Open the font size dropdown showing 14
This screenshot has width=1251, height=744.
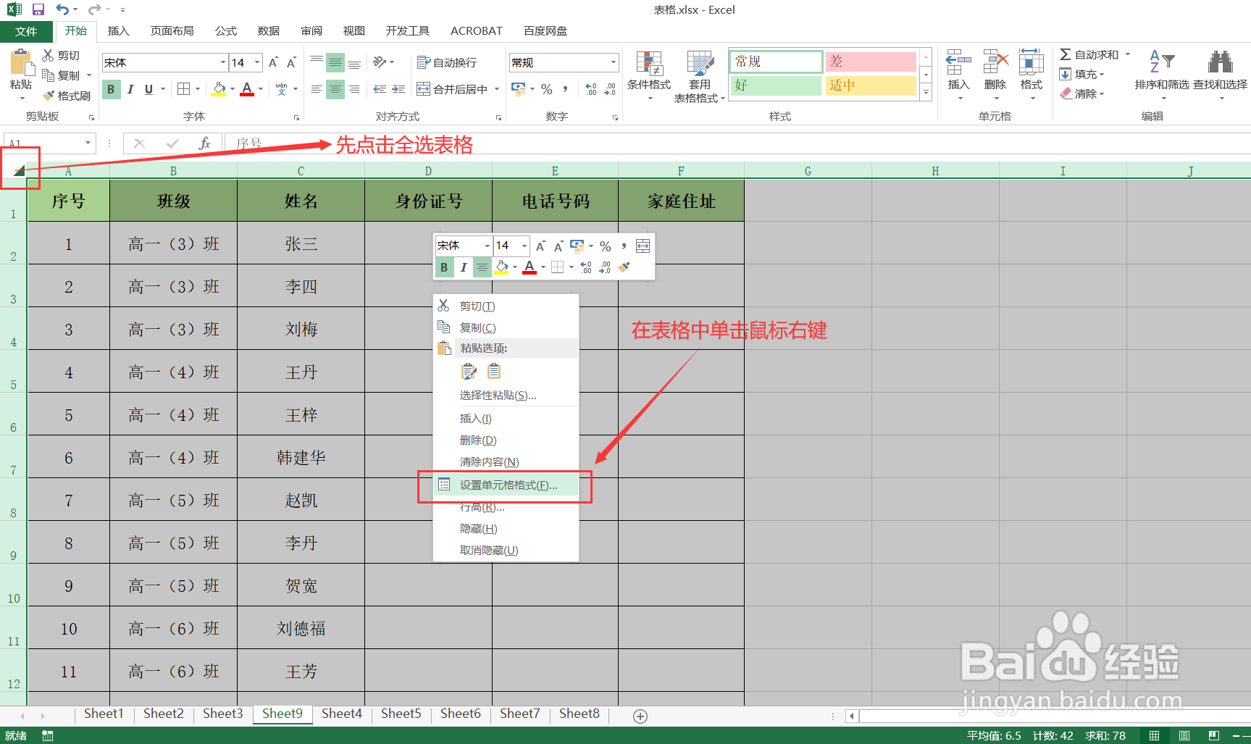tap(256, 62)
